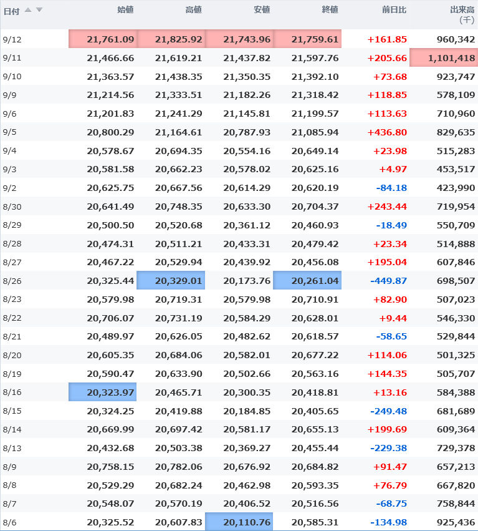Select opening value 20,467.22
The width and height of the screenshot is (478, 531).
[x=110, y=262]
